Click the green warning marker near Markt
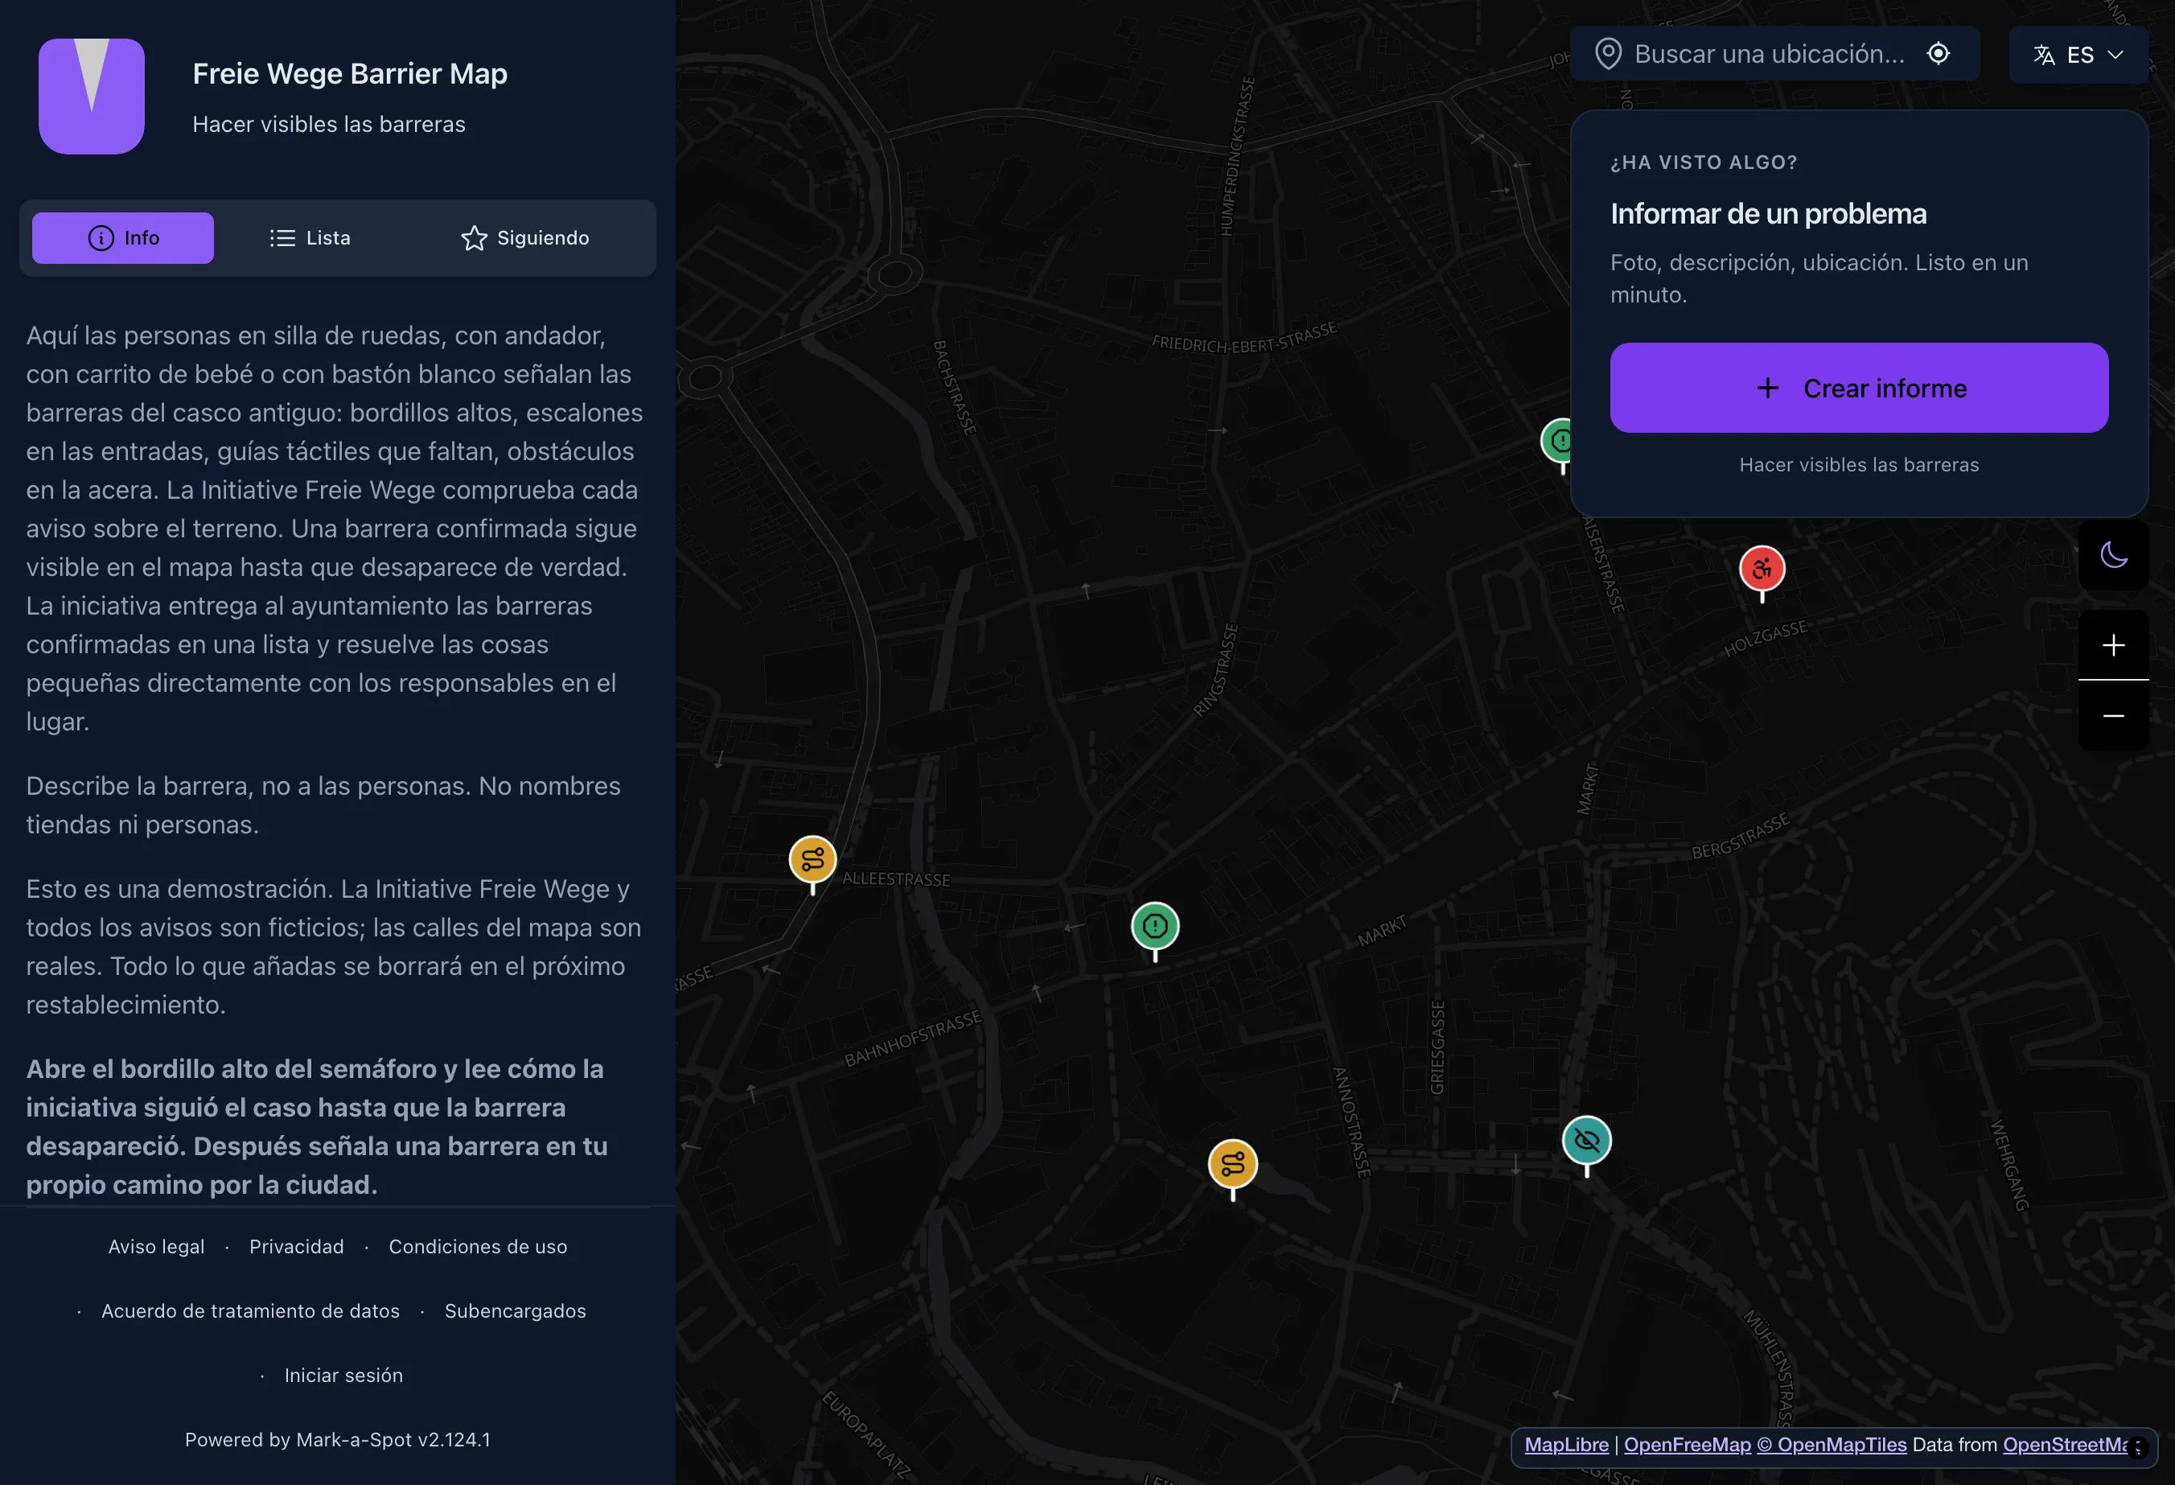 (x=1155, y=927)
